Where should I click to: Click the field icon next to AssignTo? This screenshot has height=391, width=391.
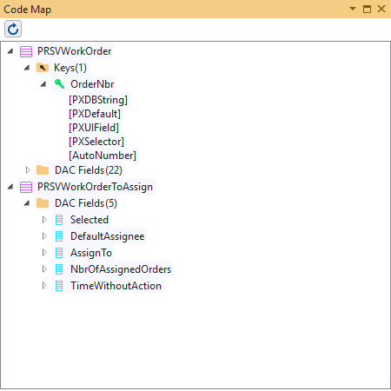pos(59,253)
